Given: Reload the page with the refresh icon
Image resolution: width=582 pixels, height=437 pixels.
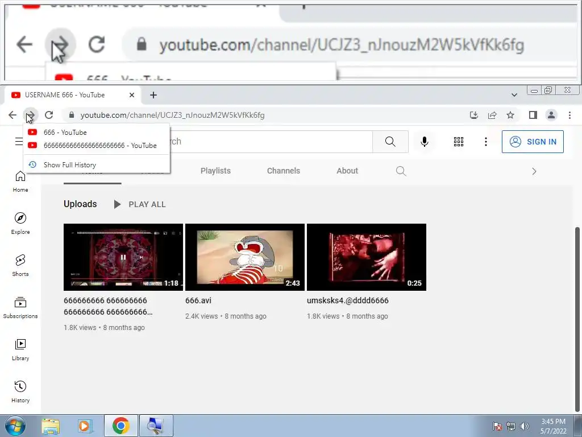Looking at the screenshot, I should point(49,115).
